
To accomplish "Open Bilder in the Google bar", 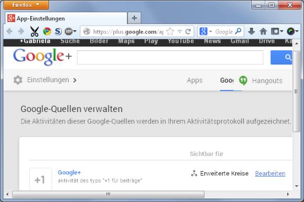I will point(99,41).
